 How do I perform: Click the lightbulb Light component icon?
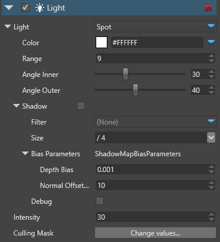click(39, 8)
